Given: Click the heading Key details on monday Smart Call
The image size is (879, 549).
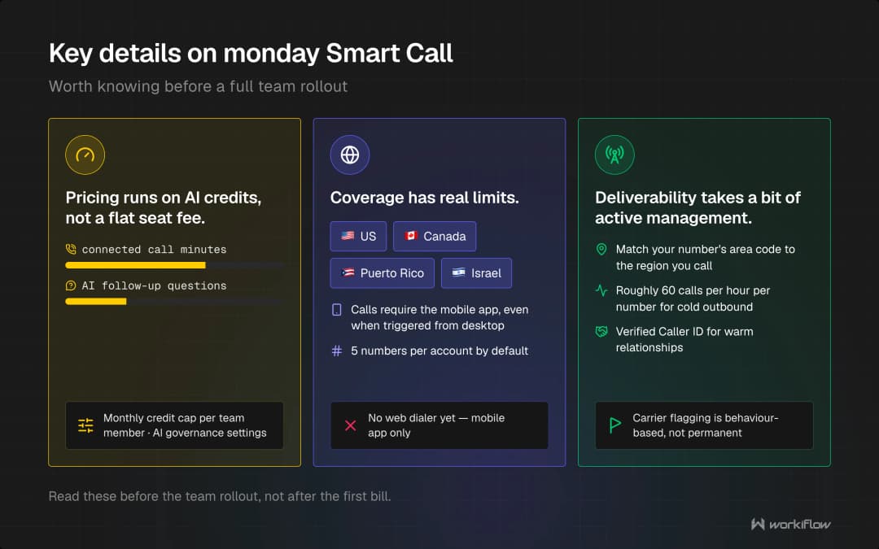Looking at the screenshot, I should (x=251, y=53).
